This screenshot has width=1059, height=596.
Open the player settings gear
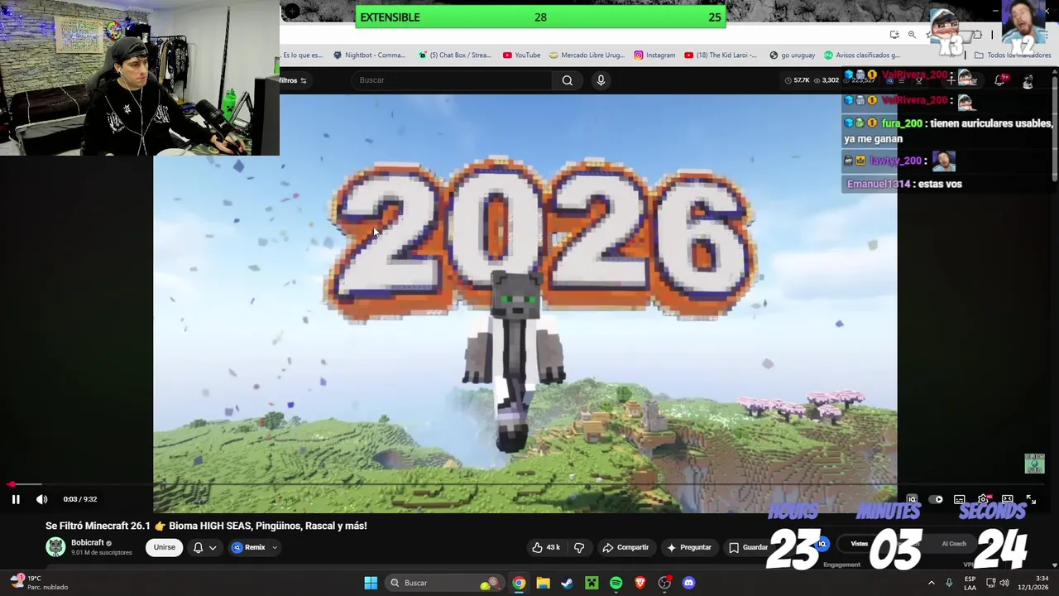(x=983, y=499)
